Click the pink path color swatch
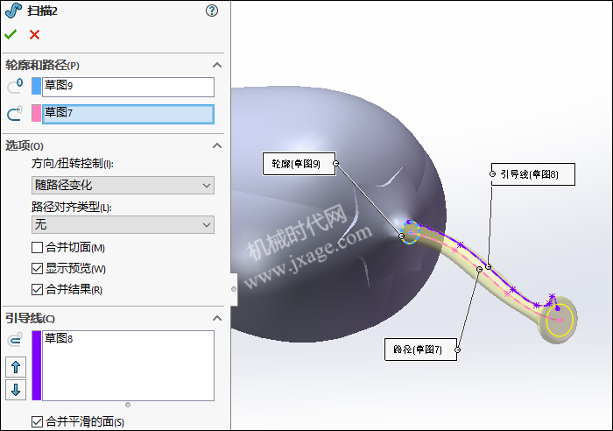613x431 pixels. [37, 113]
